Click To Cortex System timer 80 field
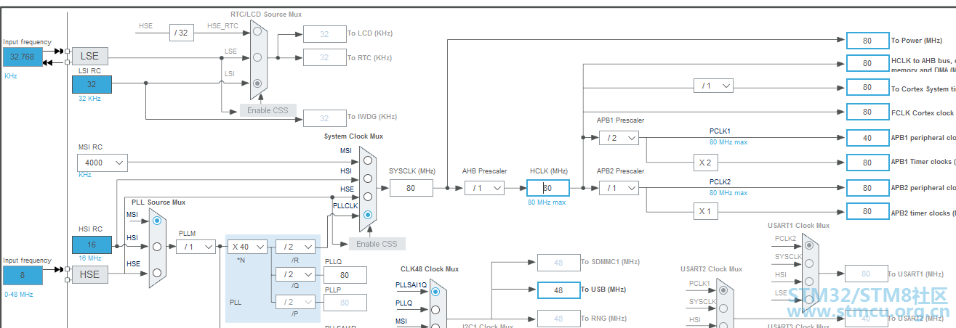The image size is (956, 328). point(867,87)
